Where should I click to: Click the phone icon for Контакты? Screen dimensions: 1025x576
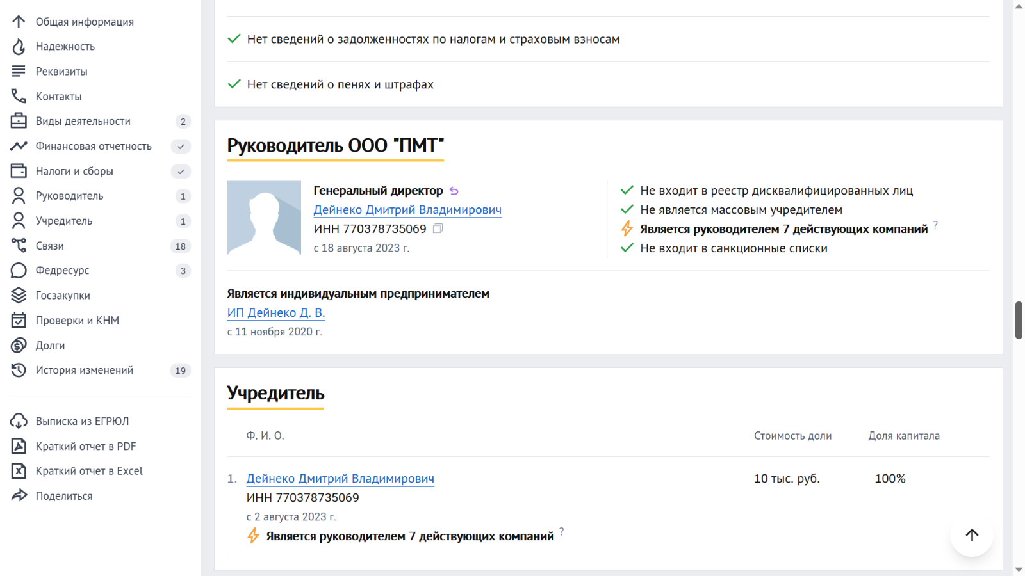click(19, 97)
